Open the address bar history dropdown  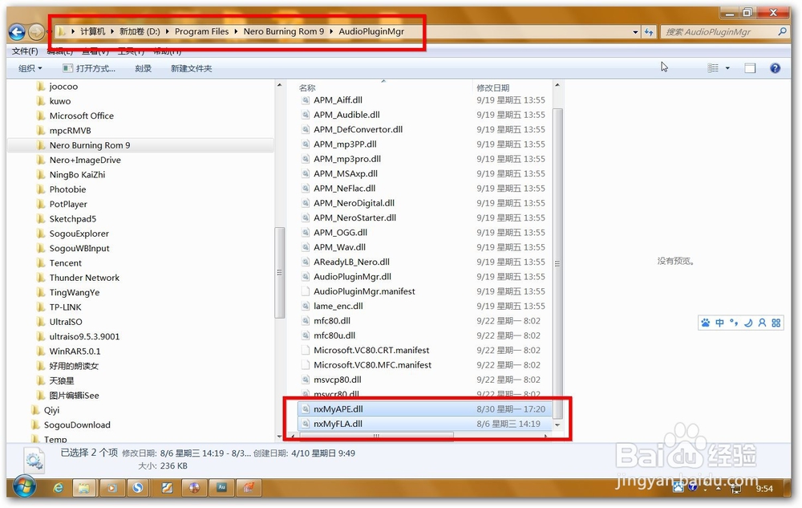[635, 32]
